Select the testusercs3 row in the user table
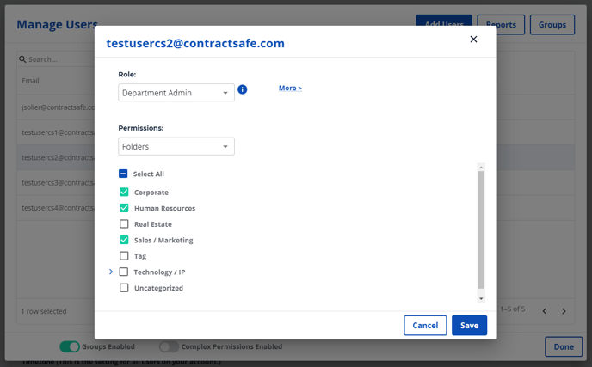Image resolution: width=592 pixels, height=367 pixels. [x=55, y=182]
